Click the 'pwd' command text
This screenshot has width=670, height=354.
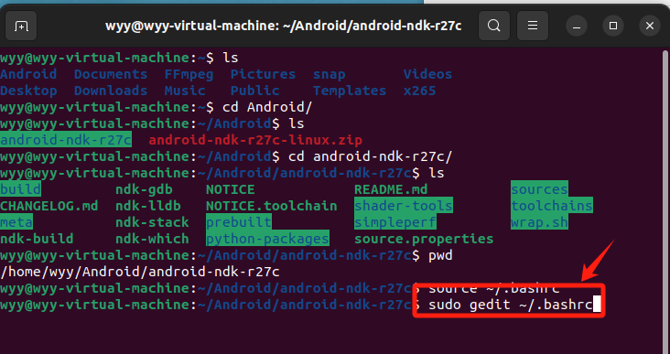[440, 256]
